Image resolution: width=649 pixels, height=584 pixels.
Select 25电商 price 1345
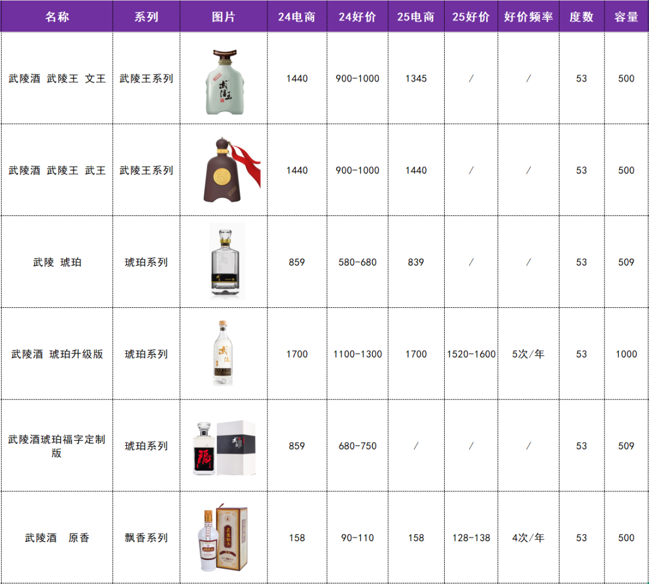coord(416,78)
